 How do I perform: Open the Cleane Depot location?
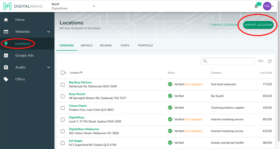pyautogui.click(x=78, y=106)
